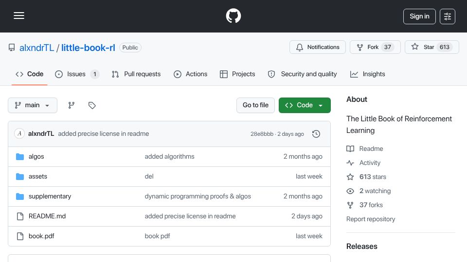
Task: View branches via branch icon
Action: pos(71,105)
